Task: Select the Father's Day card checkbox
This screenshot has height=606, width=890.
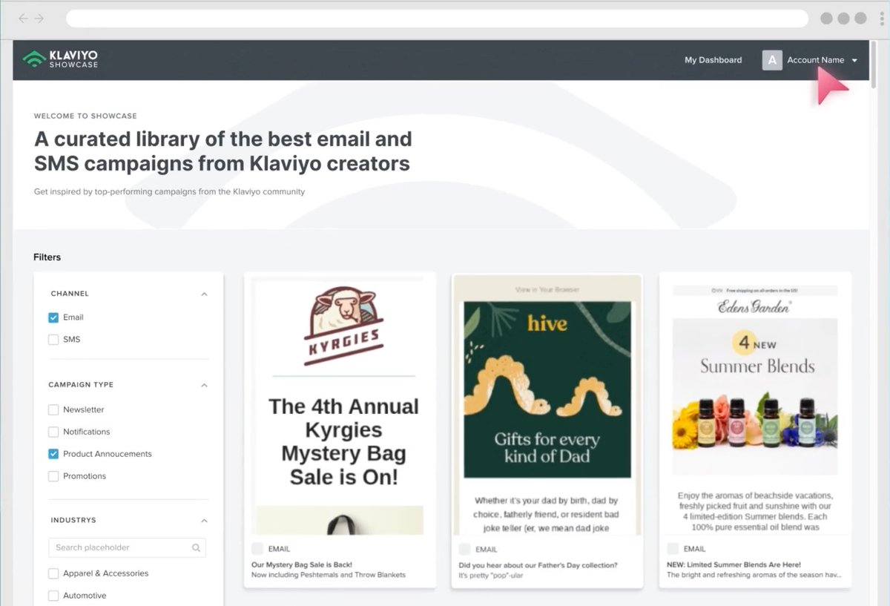Action: coord(464,549)
